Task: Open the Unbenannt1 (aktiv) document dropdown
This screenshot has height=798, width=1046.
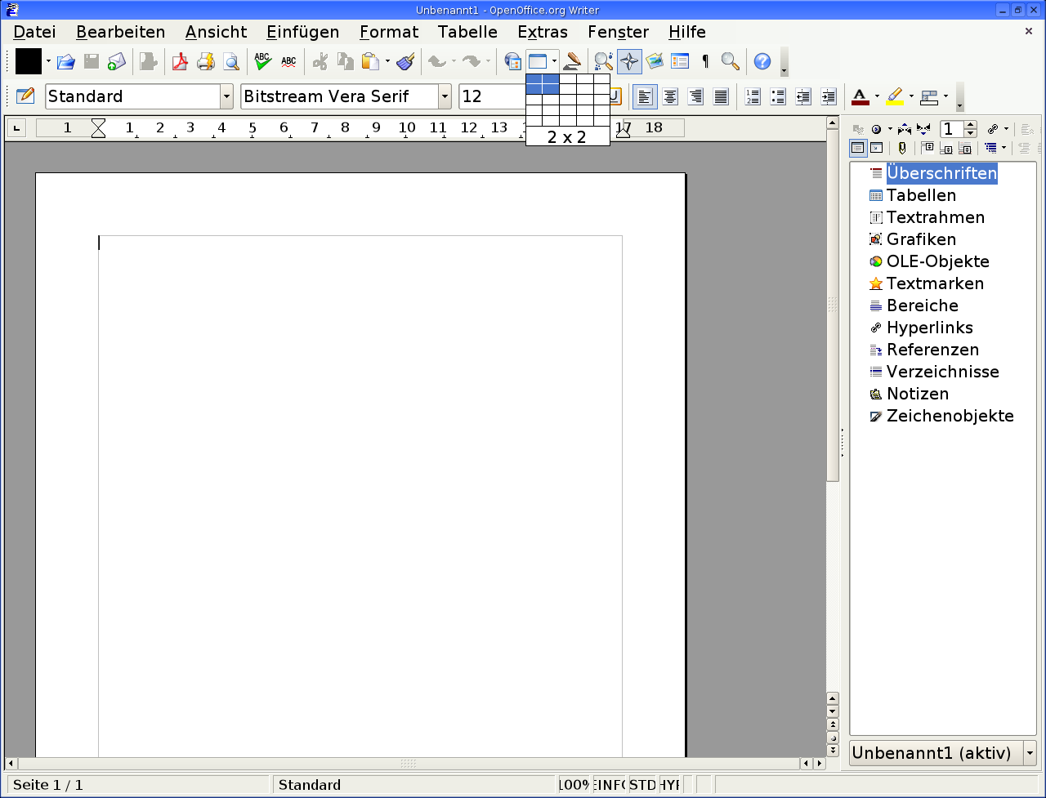Action: point(1030,753)
